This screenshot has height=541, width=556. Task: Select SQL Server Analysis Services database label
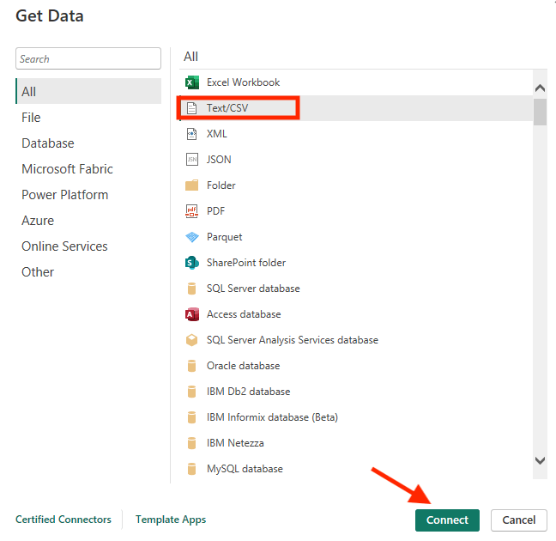293,340
